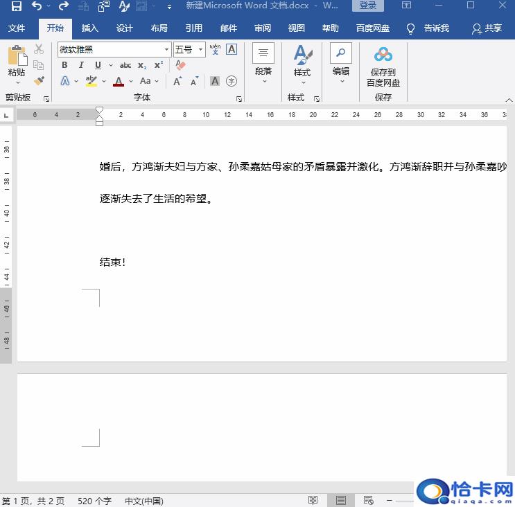Toggle Bold formatting

click(64, 65)
